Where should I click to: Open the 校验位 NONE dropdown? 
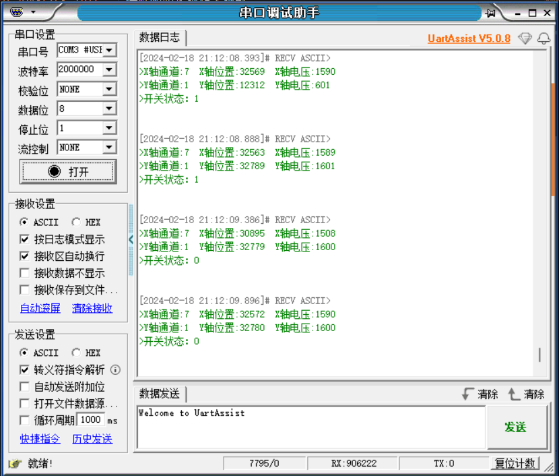[110, 89]
